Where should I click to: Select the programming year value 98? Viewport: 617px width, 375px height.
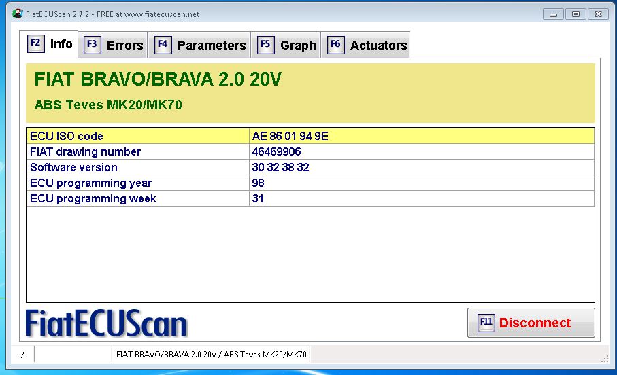click(258, 183)
